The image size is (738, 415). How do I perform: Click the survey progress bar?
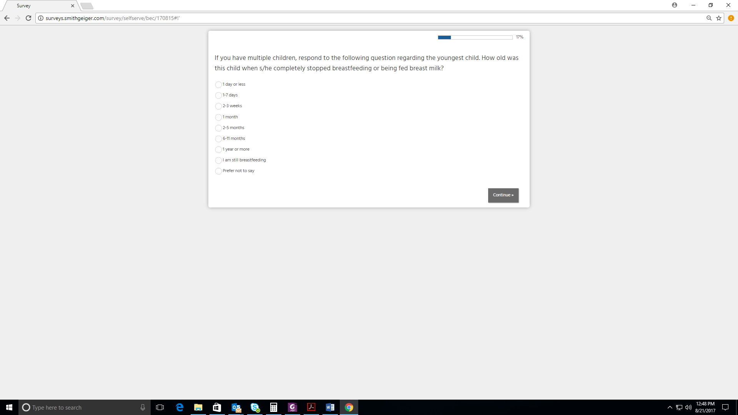475,37
